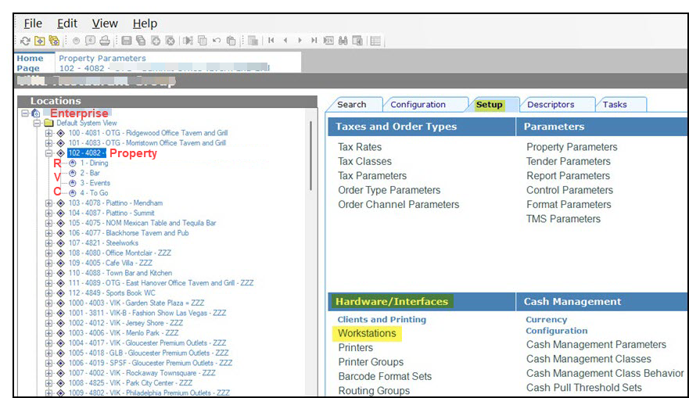Open the View menu

tap(105, 23)
